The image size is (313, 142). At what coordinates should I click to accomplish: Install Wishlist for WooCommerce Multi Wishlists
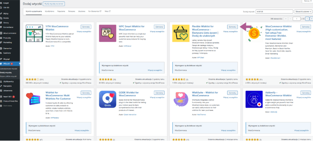(x=86, y=93)
